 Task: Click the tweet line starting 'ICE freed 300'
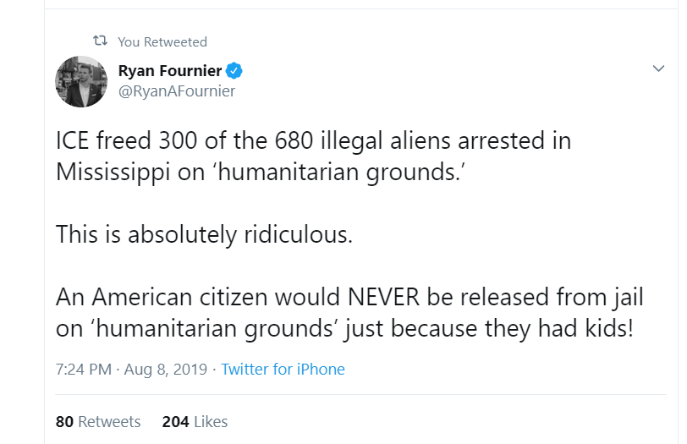313,140
